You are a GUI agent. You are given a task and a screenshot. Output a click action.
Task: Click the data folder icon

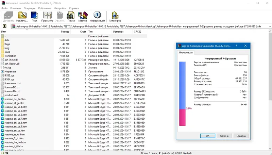click(2, 40)
